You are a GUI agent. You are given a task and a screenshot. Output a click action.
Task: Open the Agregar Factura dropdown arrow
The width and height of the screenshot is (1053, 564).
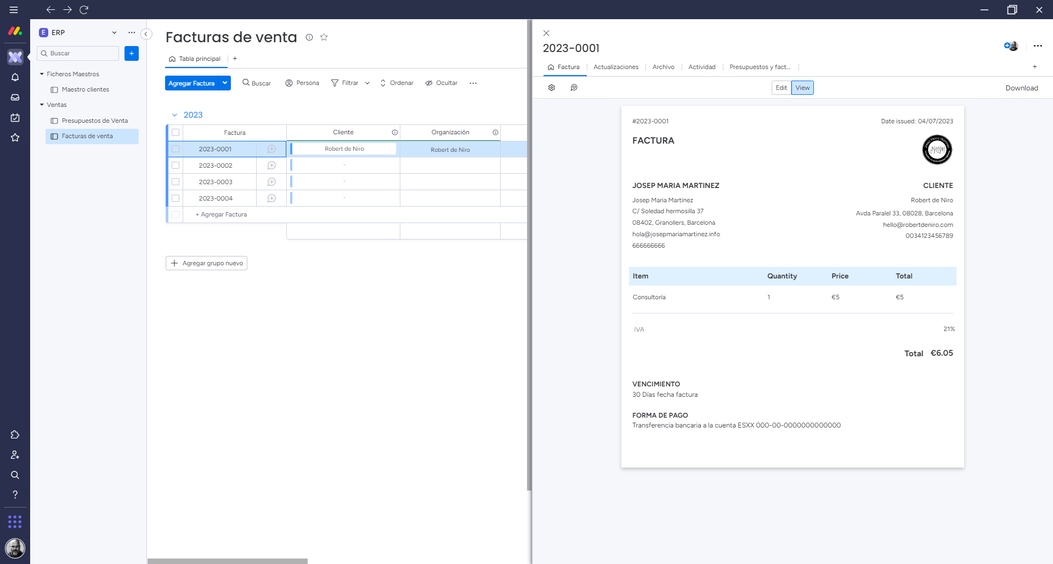225,83
